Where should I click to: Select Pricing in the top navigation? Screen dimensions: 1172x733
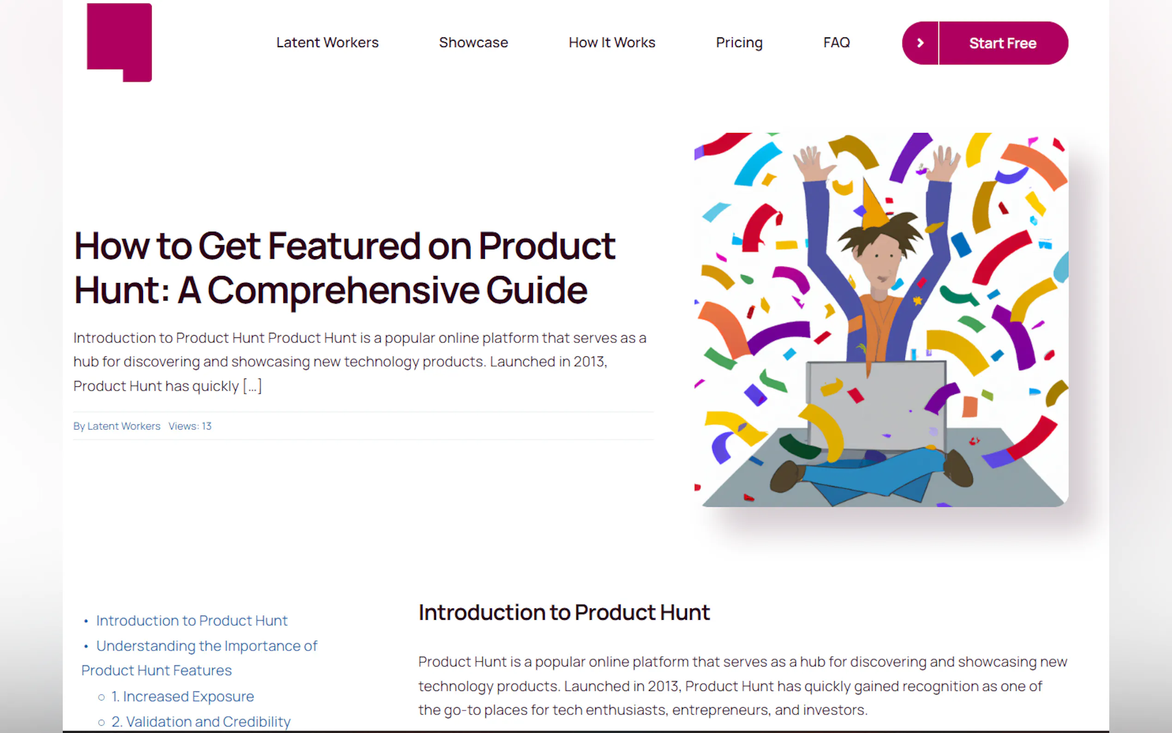[x=739, y=42]
